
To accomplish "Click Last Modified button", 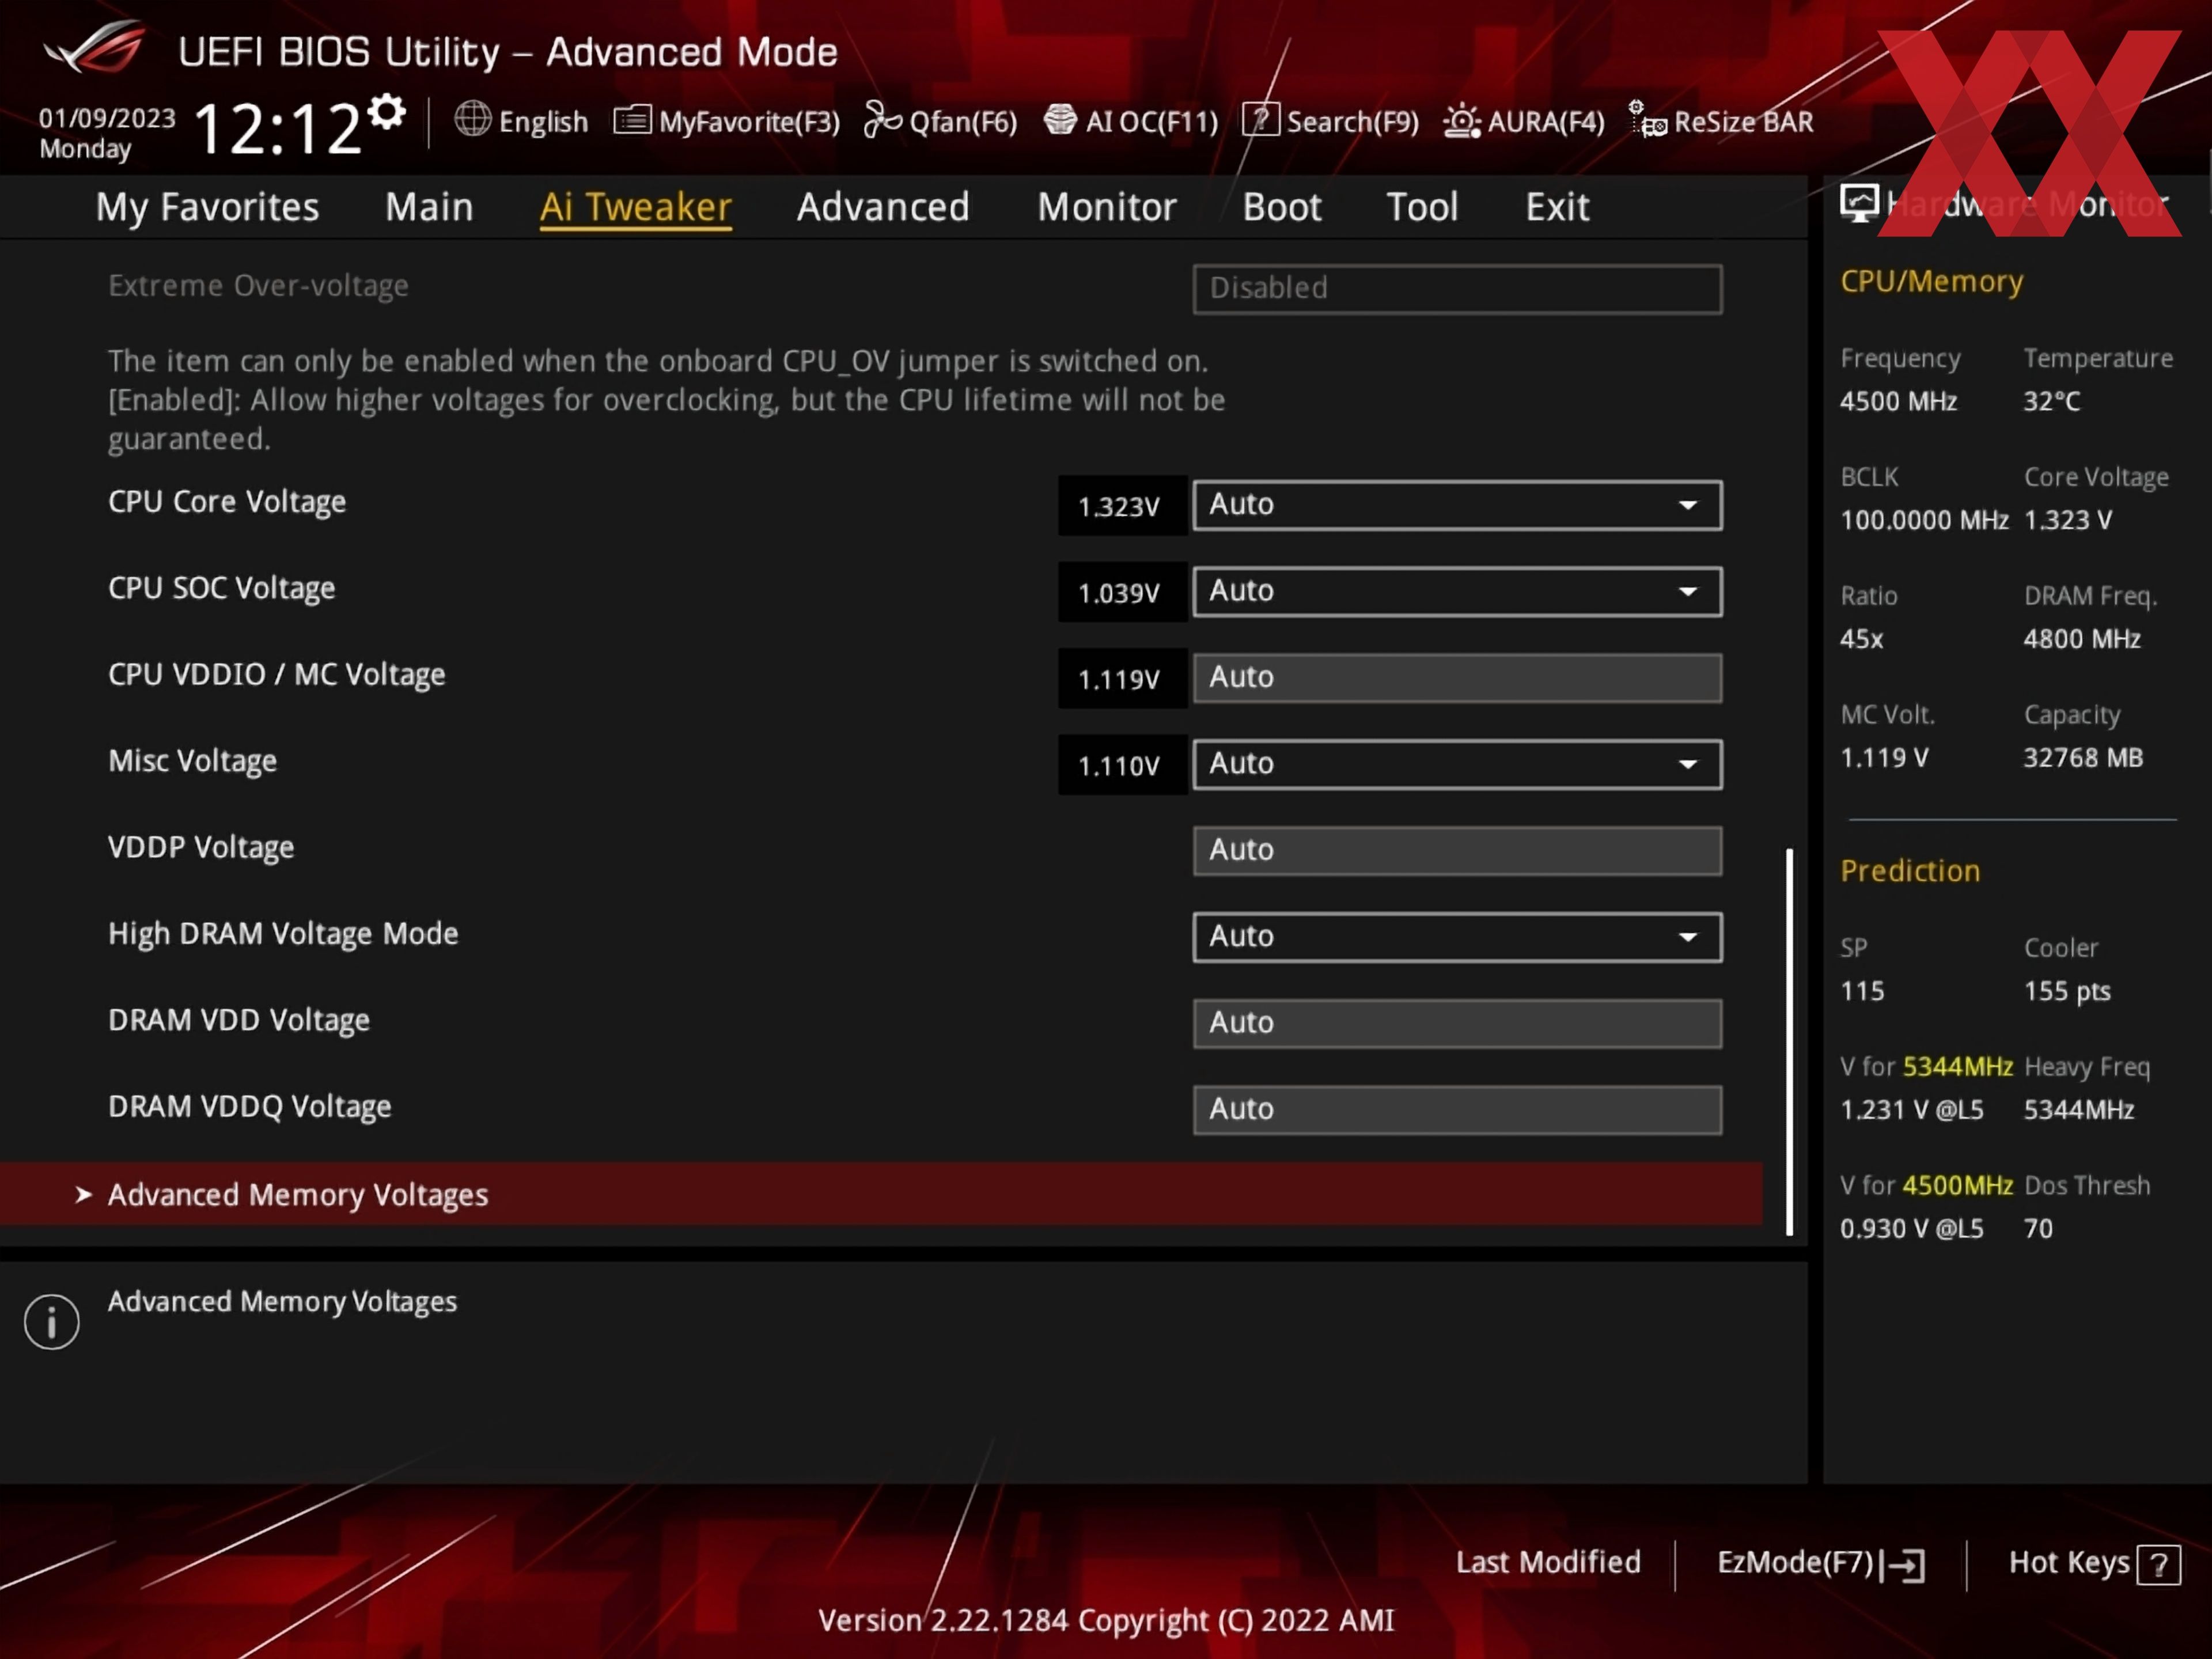I will pos(1548,1562).
